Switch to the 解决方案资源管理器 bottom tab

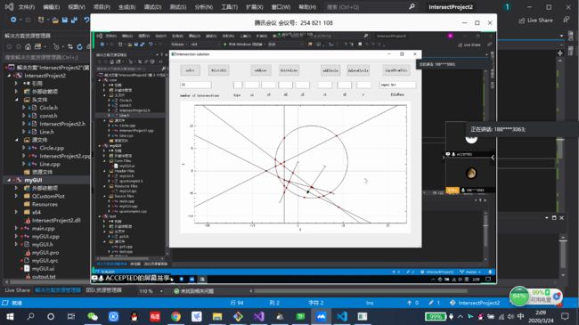58,290
